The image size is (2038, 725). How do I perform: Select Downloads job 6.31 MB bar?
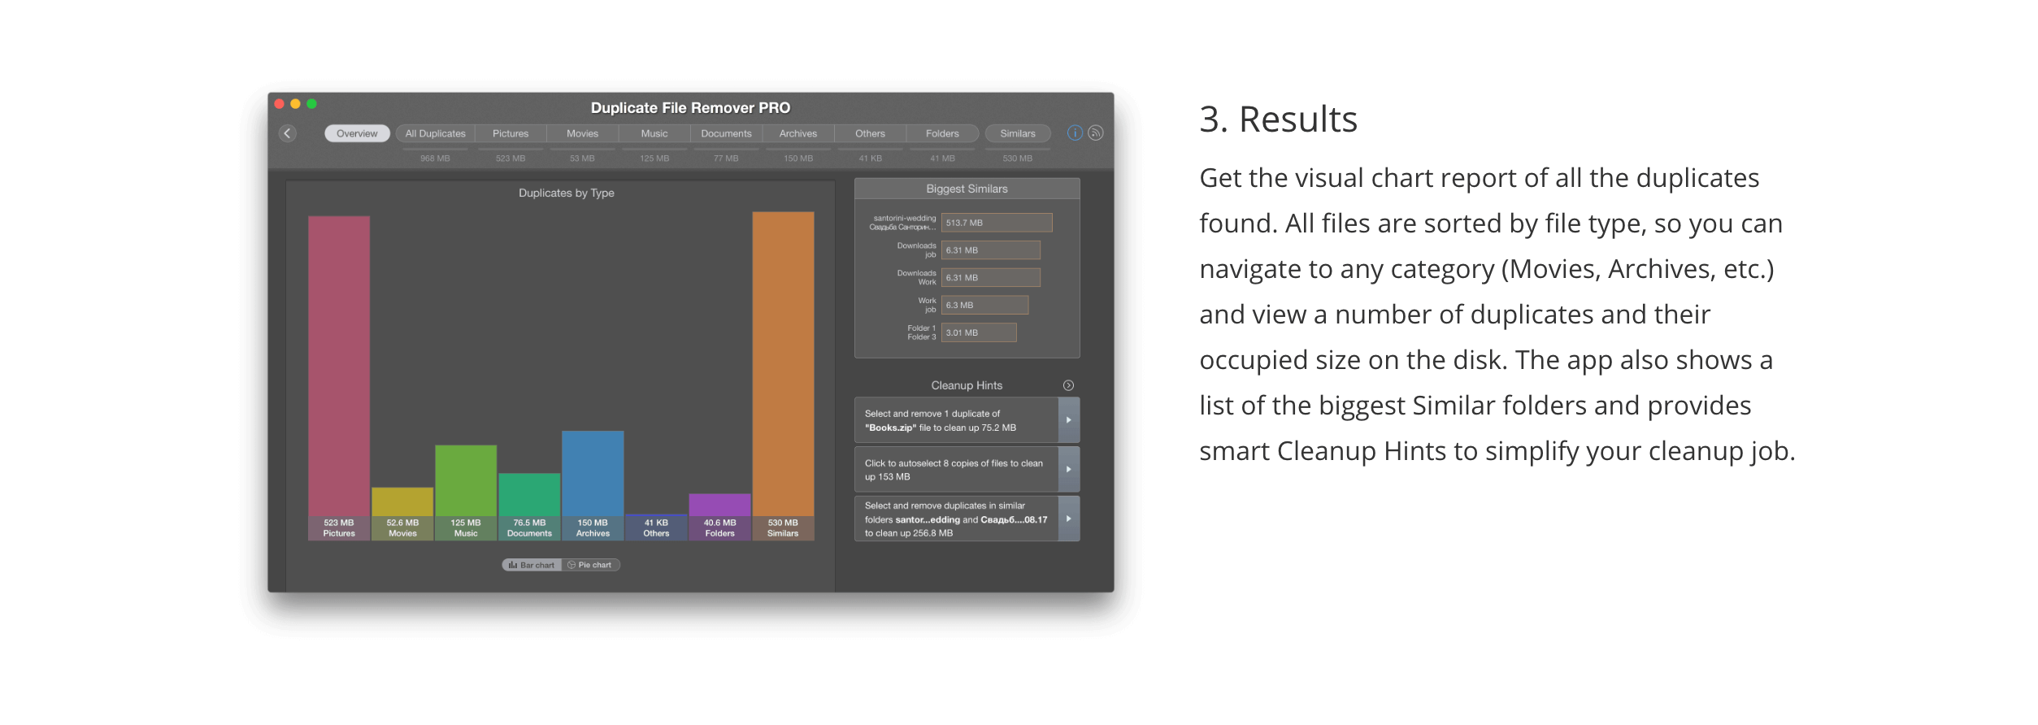(991, 250)
